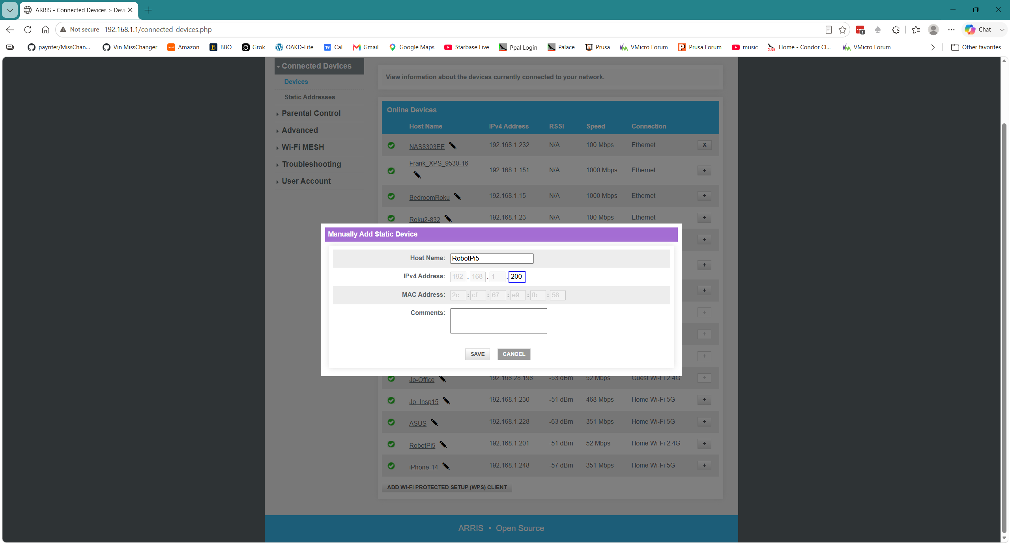Click the plus button on RobotPi5 row
This screenshot has width=1010, height=544.
pos(704,443)
